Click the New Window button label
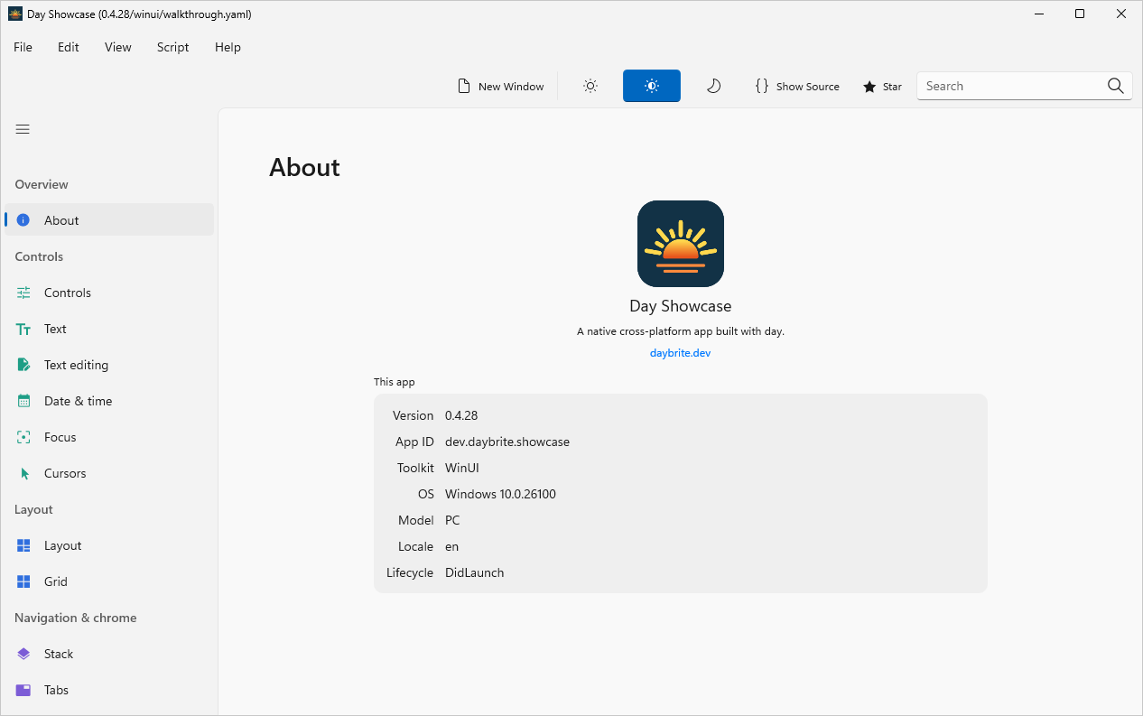This screenshot has width=1143, height=716. point(511,87)
